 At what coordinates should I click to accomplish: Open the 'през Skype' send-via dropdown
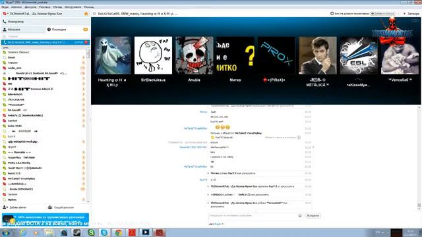coord(216,224)
